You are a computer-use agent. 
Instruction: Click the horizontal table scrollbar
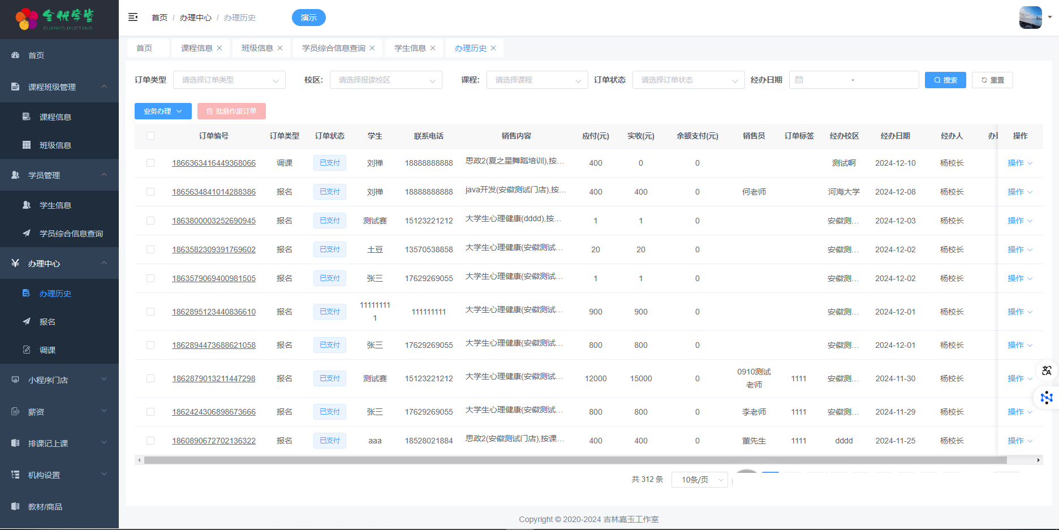point(575,460)
